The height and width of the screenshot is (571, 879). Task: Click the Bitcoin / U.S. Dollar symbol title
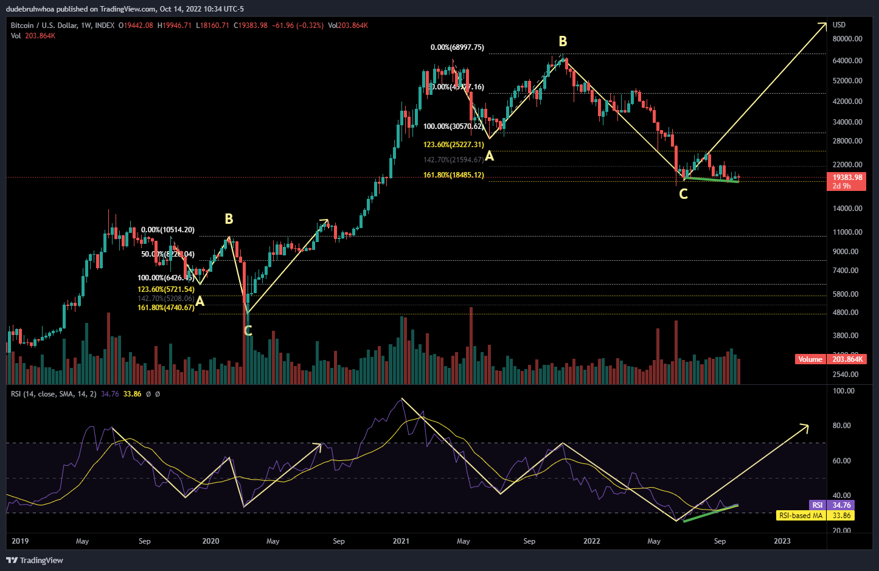tap(63, 26)
